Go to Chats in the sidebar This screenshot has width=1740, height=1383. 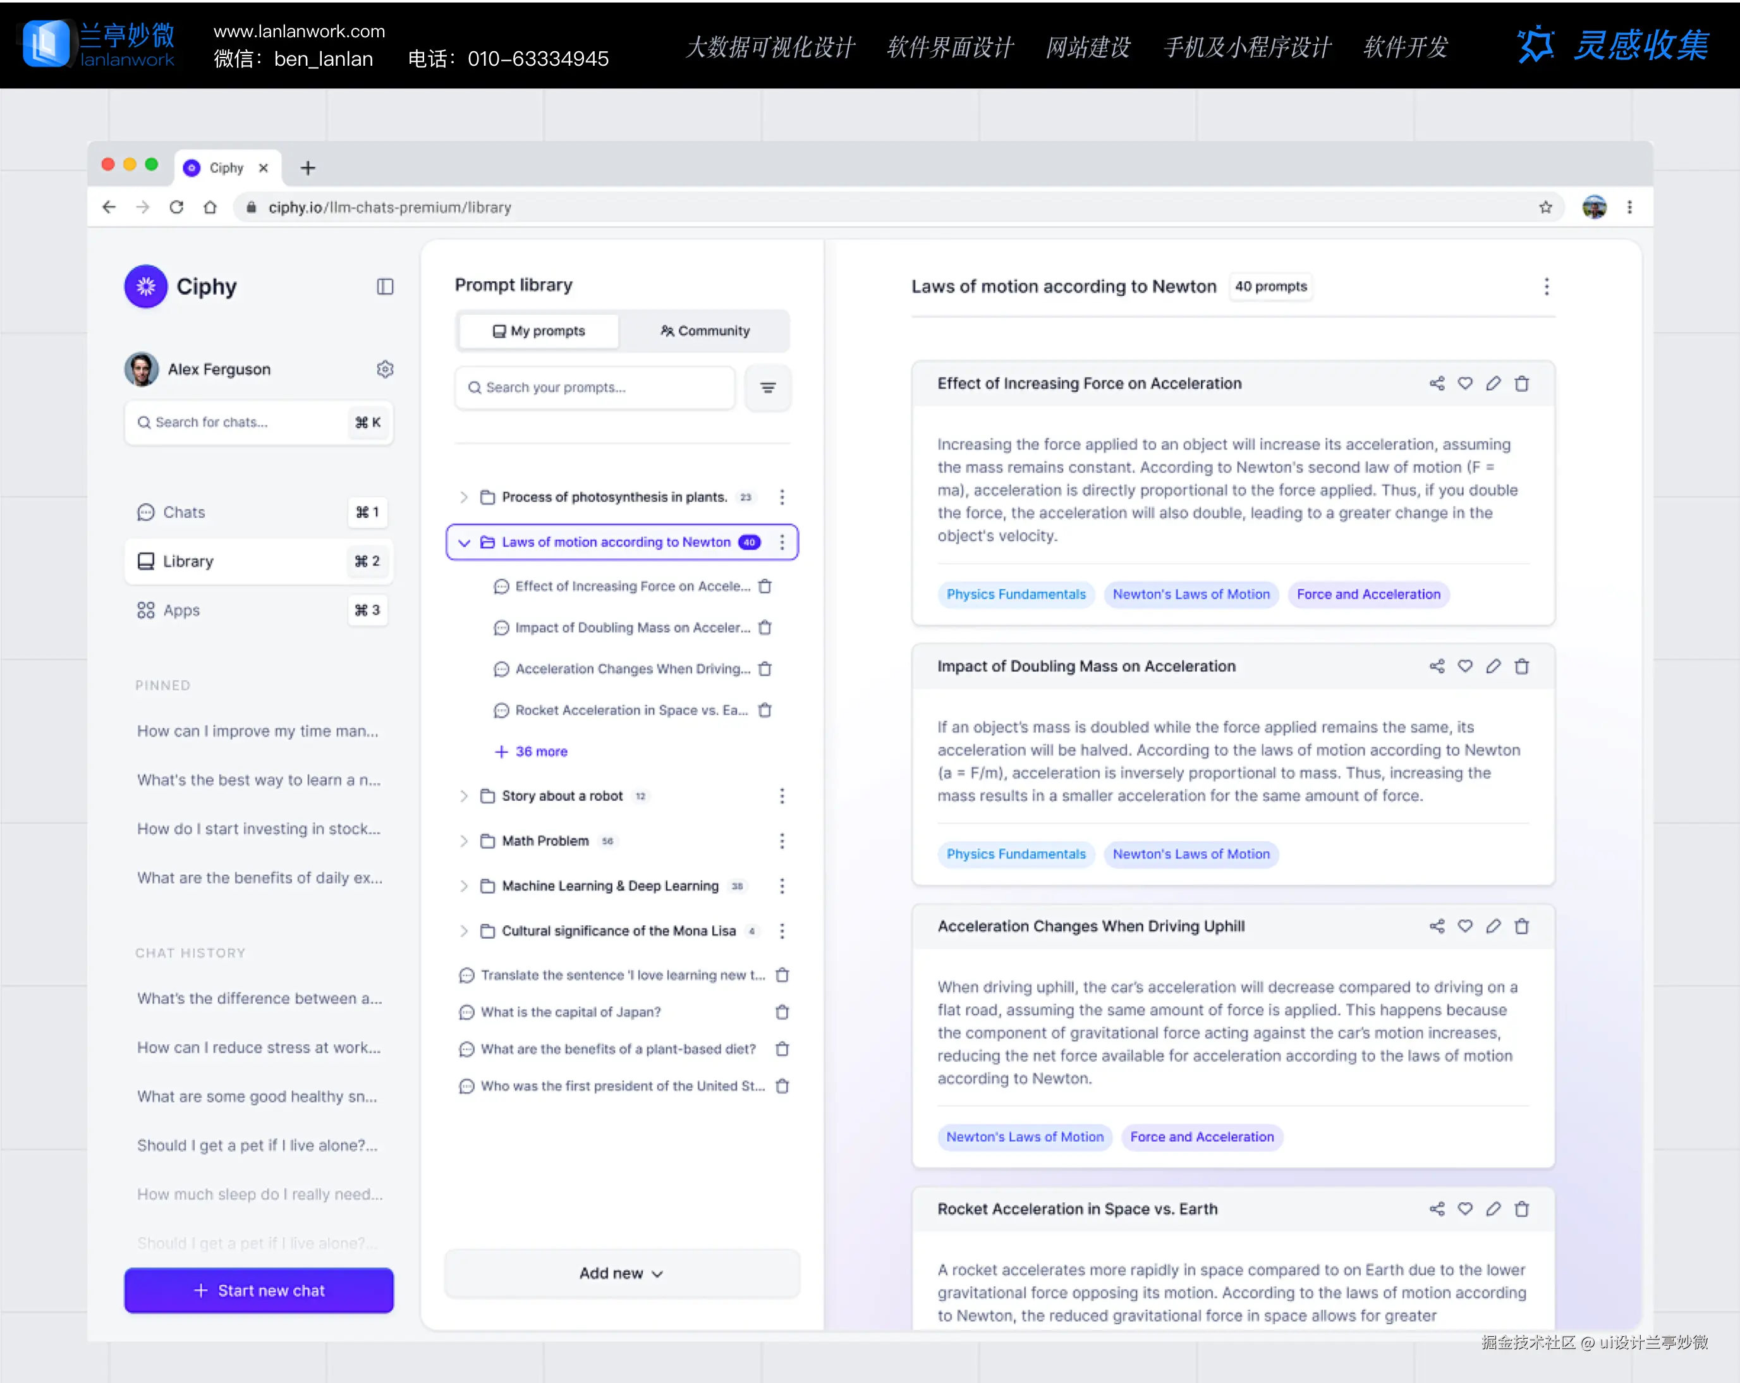[259, 513]
